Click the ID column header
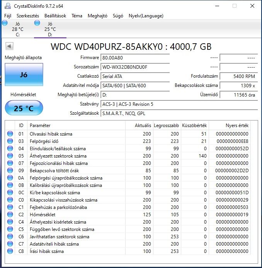 (x=21, y=126)
